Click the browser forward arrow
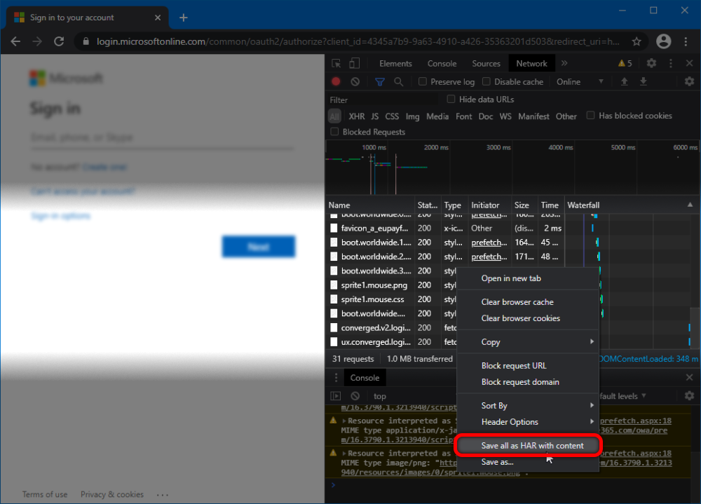 (x=37, y=41)
